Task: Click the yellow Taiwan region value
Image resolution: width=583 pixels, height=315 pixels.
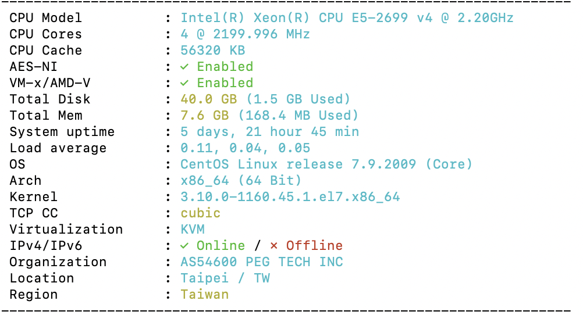Action: coord(204,295)
